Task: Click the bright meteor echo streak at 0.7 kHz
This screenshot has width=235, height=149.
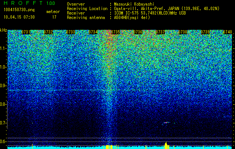Action: tap(166, 123)
